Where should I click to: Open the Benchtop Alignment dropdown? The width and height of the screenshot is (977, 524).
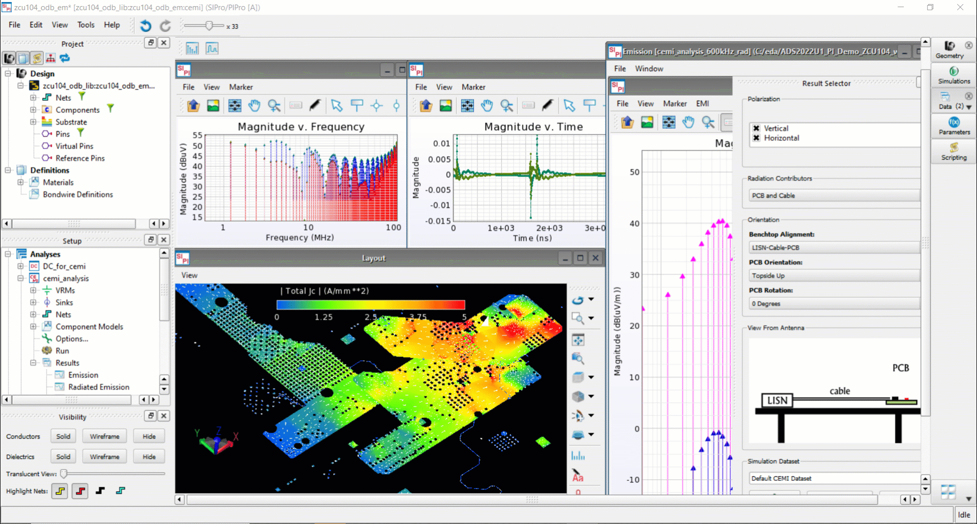point(834,248)
